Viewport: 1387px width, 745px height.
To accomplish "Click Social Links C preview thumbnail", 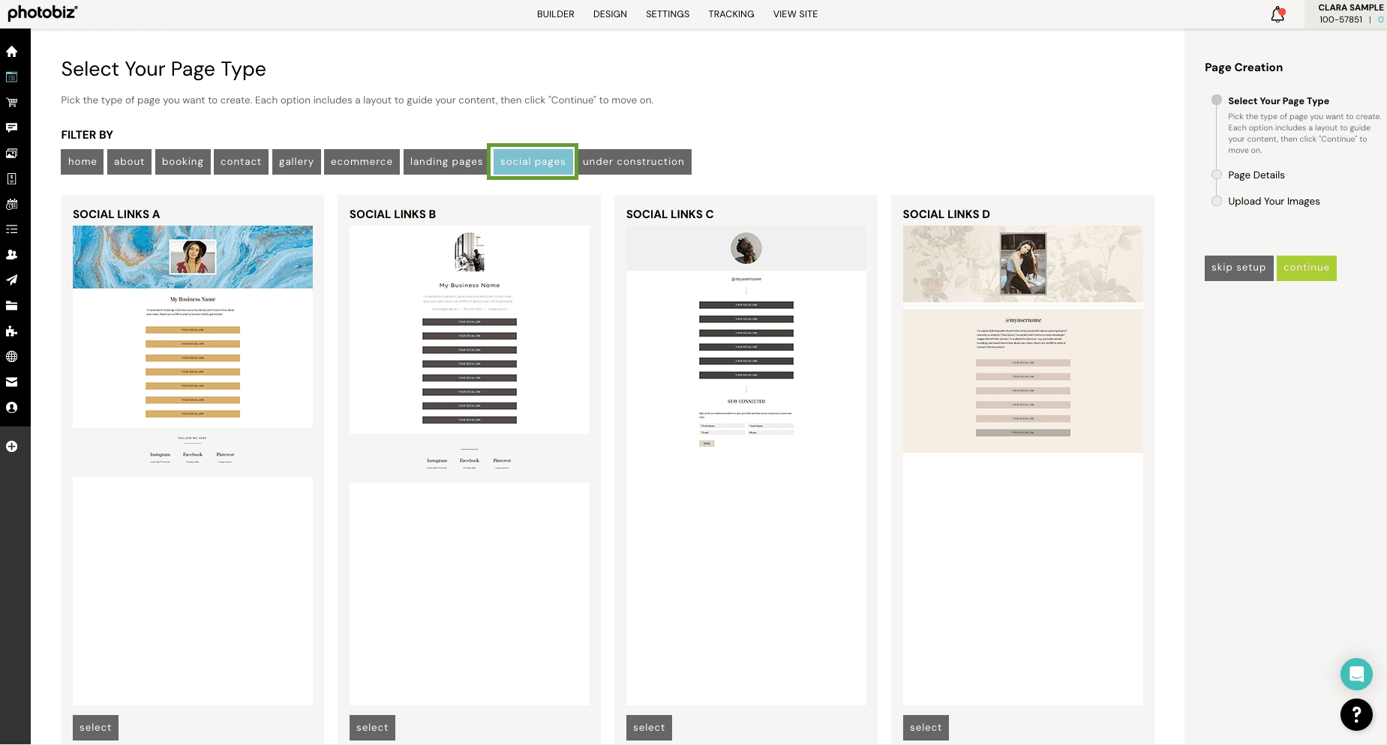I will pos(746,465).
